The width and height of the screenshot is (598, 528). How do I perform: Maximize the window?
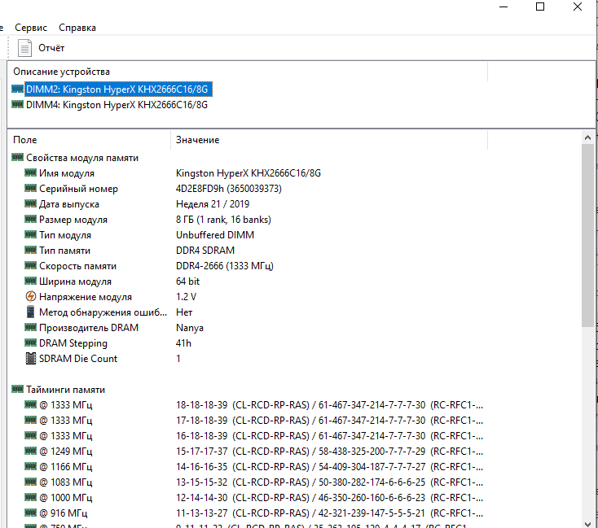coord(540,7)
